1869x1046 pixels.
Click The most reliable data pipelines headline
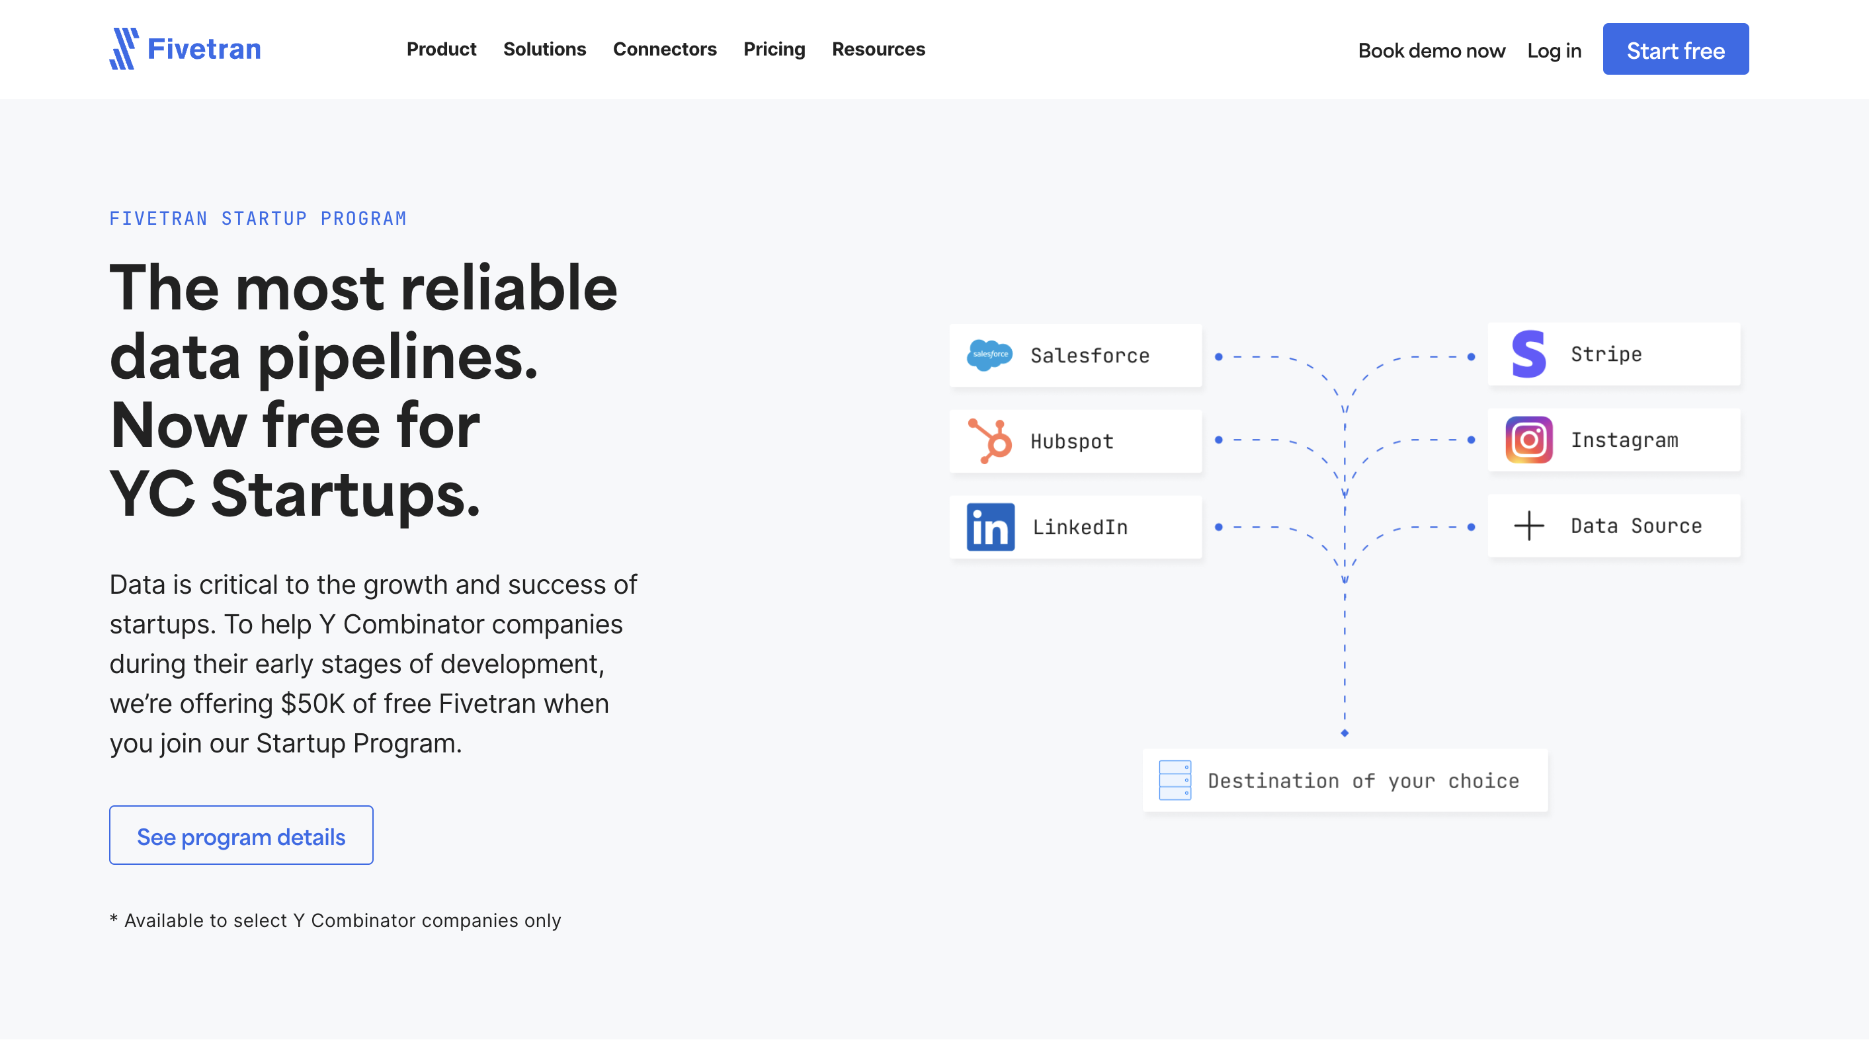click(x=364, y=390)
